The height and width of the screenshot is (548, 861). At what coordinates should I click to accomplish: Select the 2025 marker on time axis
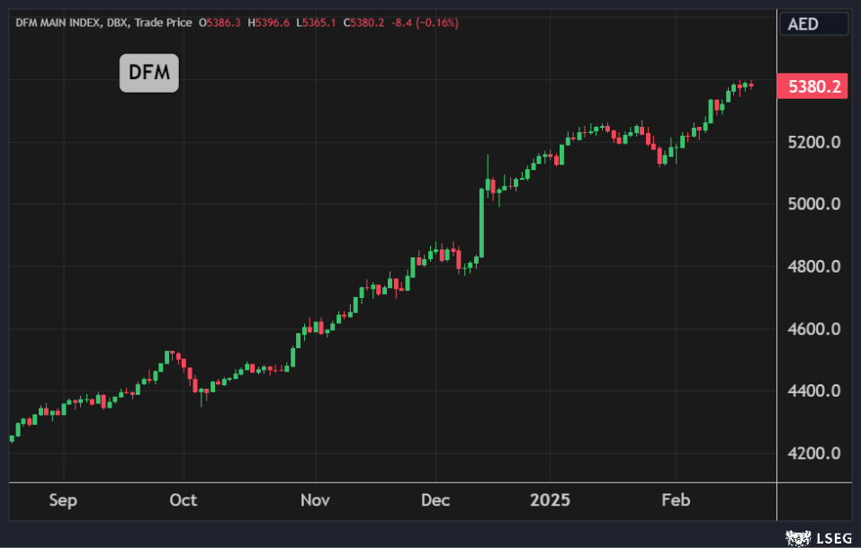[549, 500]
